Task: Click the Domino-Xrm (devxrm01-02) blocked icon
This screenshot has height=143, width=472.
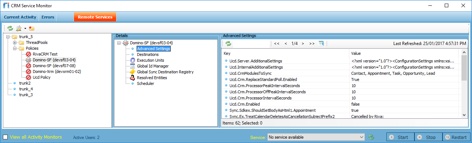Action: point(28,71)
